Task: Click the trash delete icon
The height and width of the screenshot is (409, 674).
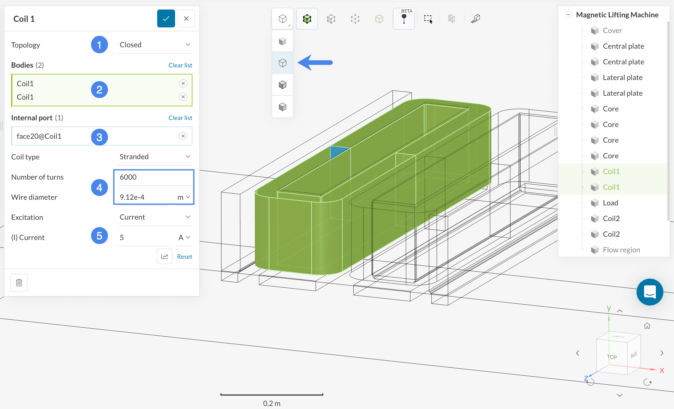Action: click(x=19, y=282)
